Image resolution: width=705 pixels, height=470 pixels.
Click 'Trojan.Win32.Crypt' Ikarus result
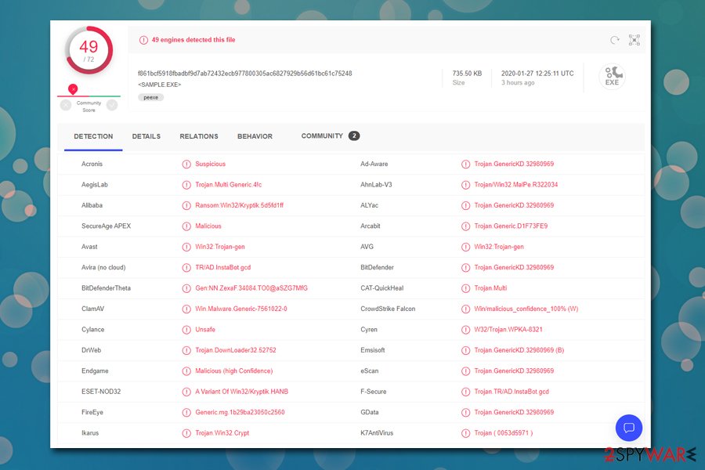(x=222, y=432)
